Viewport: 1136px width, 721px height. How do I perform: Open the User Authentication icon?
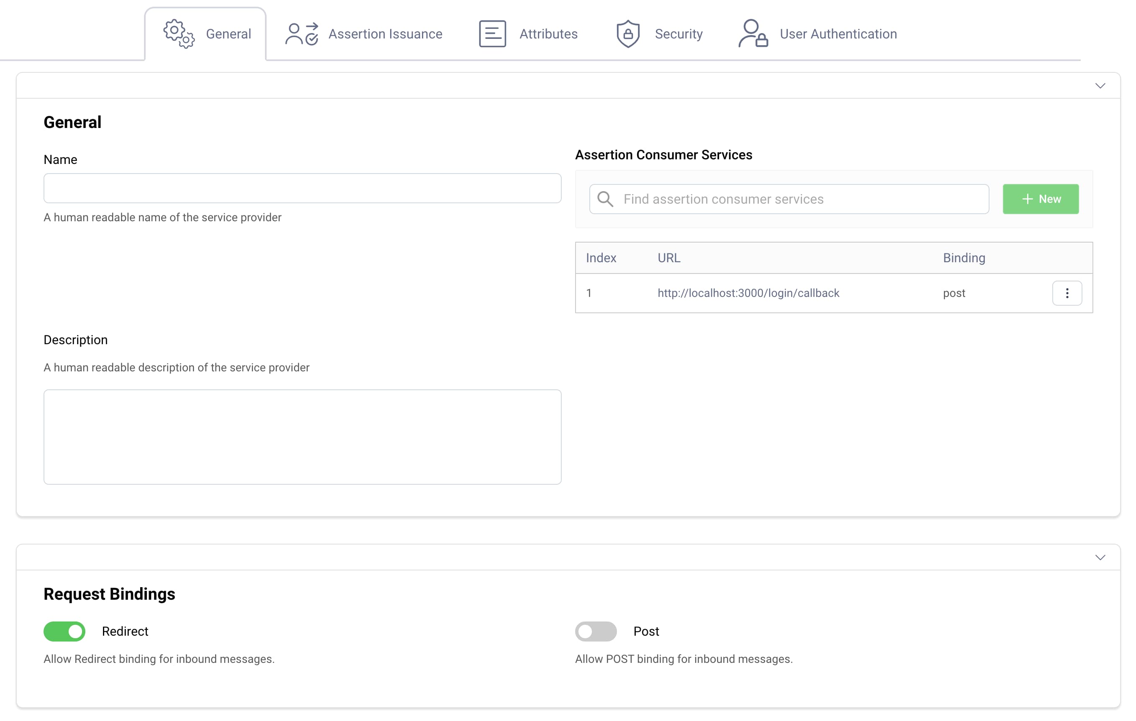752,33
